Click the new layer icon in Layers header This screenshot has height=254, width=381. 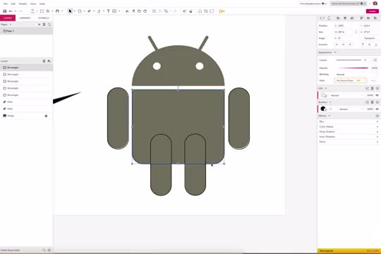(49, 61)
